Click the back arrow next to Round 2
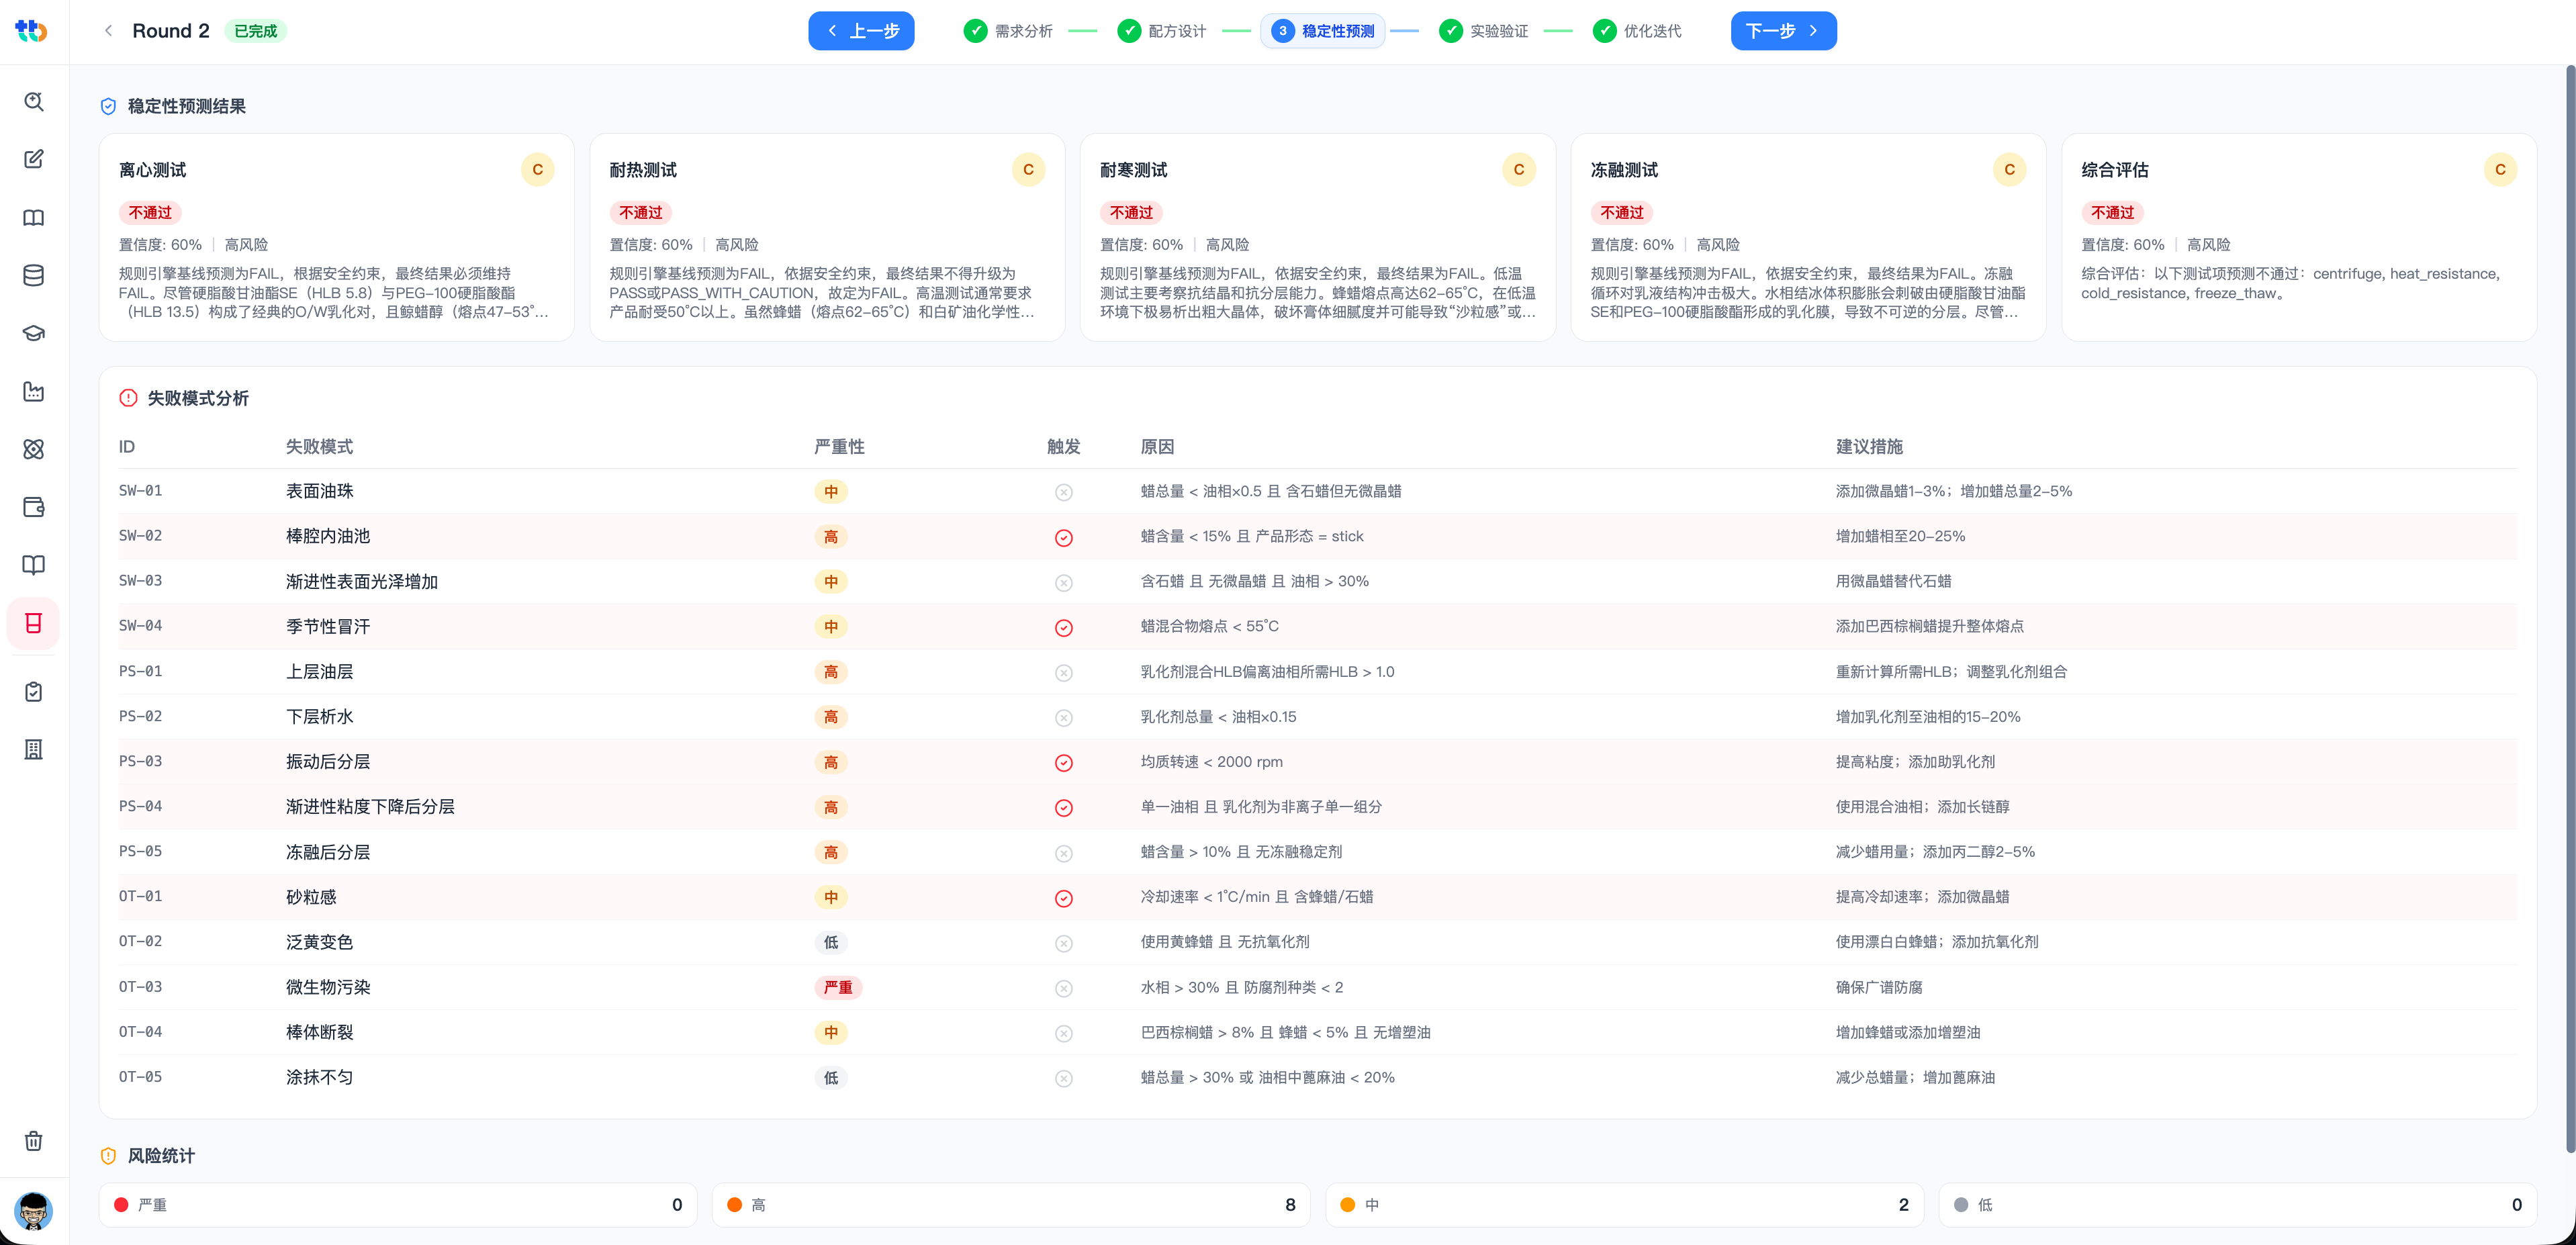This screenshot has width=2576, height=1245. [x=108, y=31]
